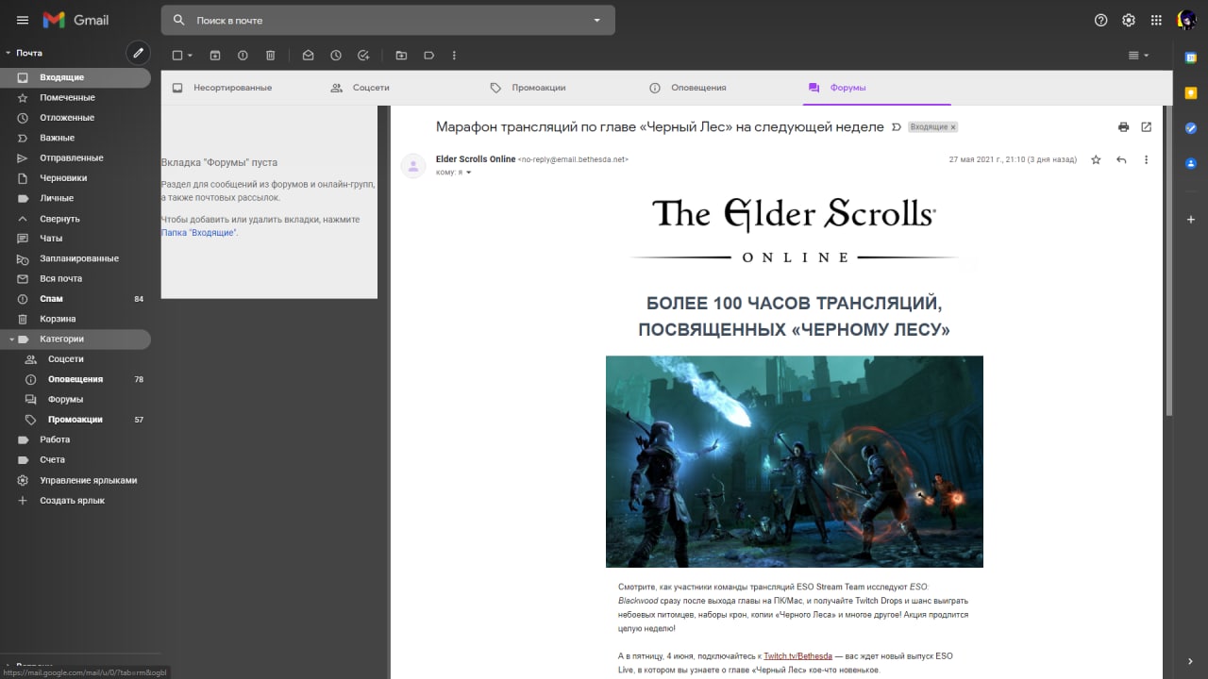This screenshot has width=1208, height=679.
Task: Open the Оповещения category in sidebar
Action: click(75, 379)
